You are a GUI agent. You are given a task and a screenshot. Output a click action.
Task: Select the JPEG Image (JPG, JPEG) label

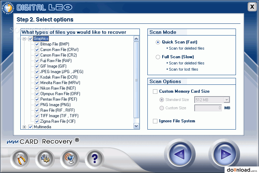point(62,72)
